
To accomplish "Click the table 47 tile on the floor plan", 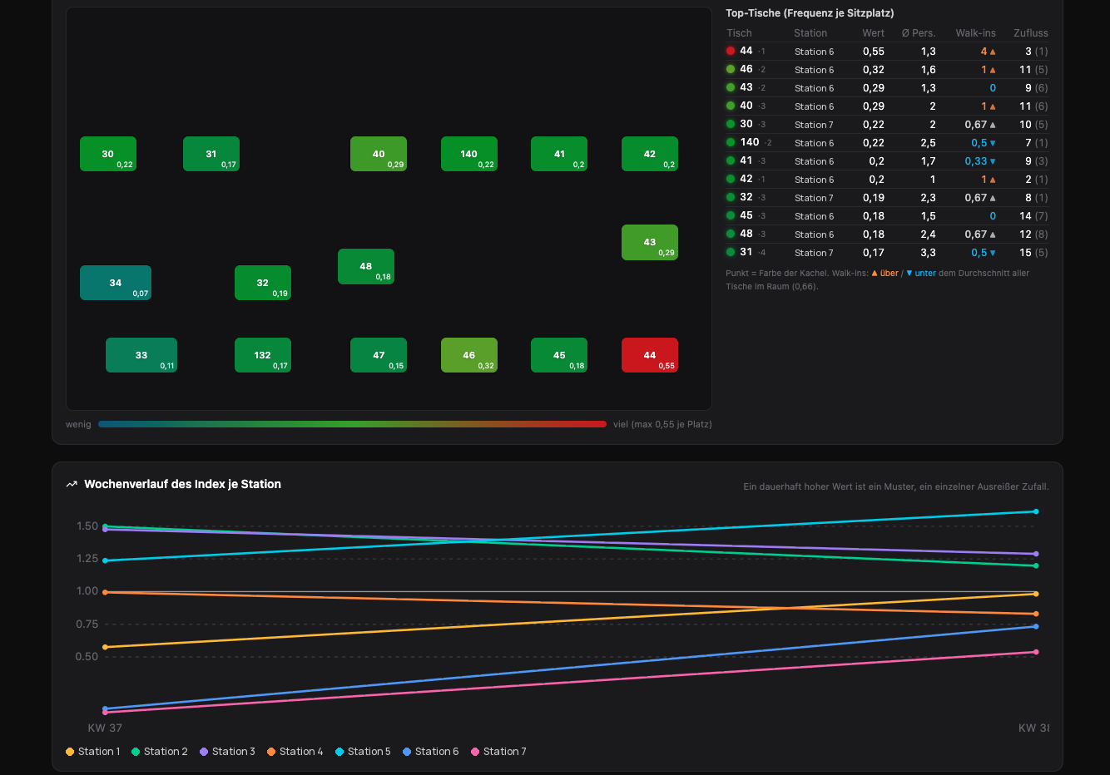I will tap(379, 355).
